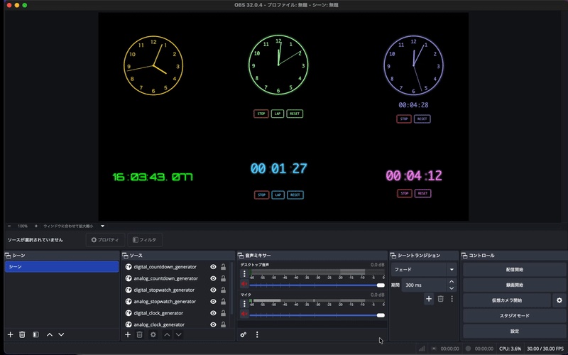The height and width of the screenshot is (355, 568).
Task: Remove the transition with the trash icon
Action: click(x=440, y=299)
